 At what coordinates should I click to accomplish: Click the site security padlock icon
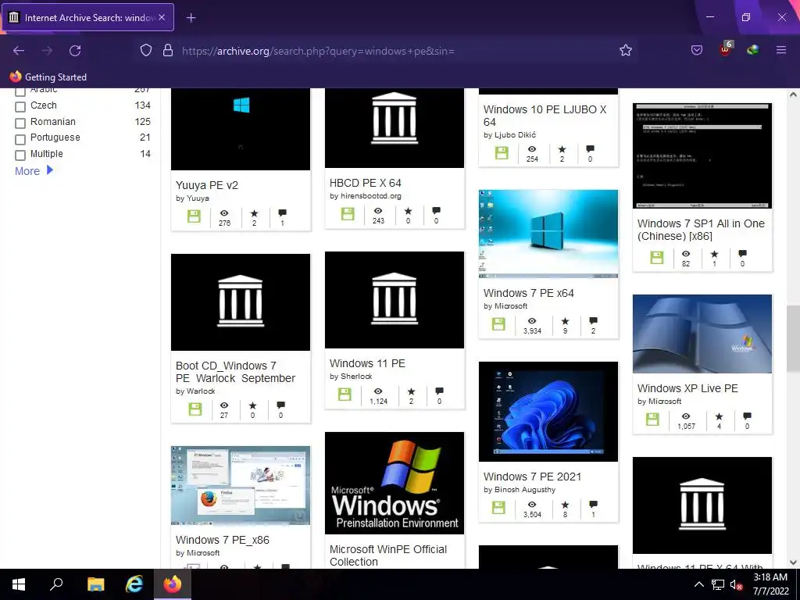click(x=168, y=51)
